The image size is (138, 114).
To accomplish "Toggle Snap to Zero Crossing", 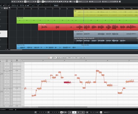I will coord(74,1).
